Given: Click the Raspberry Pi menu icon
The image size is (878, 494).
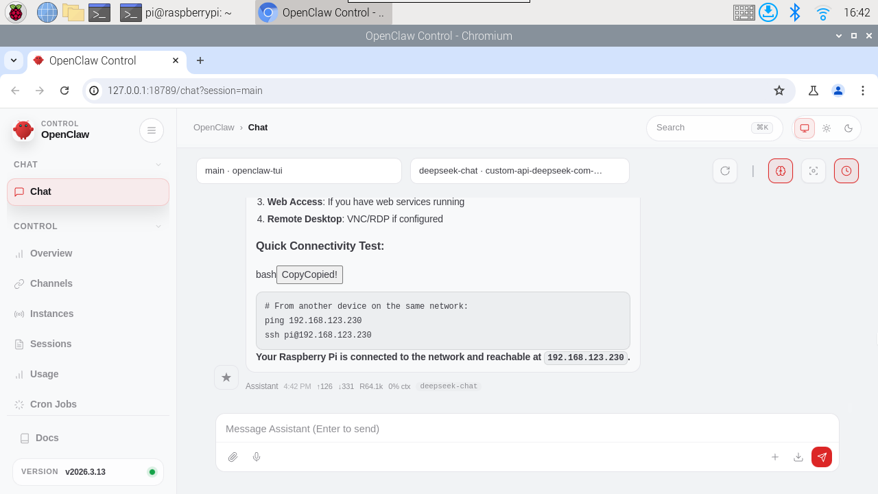Looking at the screenshot, I should pos(16,12).
